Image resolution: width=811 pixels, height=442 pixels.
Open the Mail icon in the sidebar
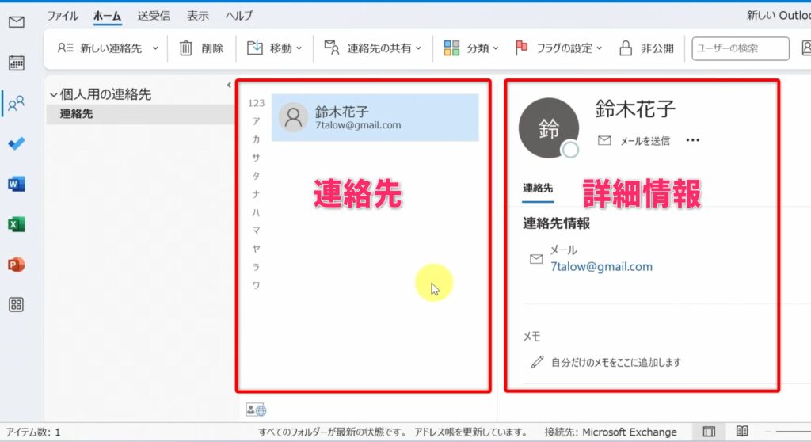pos(16,22)
